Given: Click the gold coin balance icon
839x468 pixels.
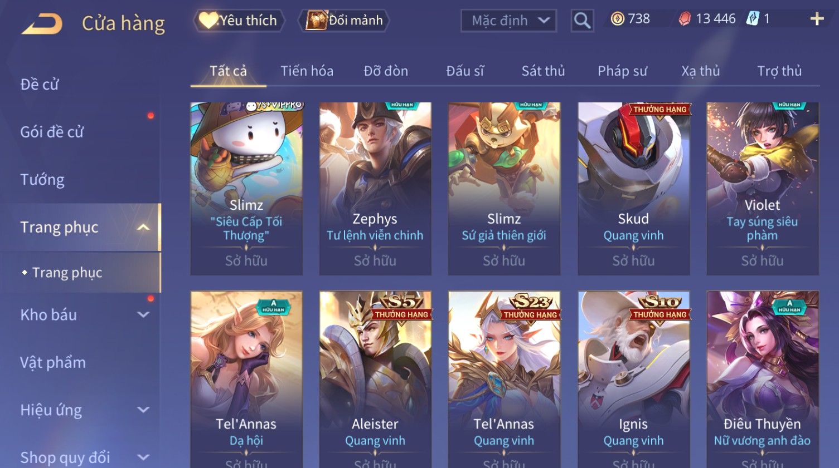Looking at the screenshot, I should click(x=617, y=19).
